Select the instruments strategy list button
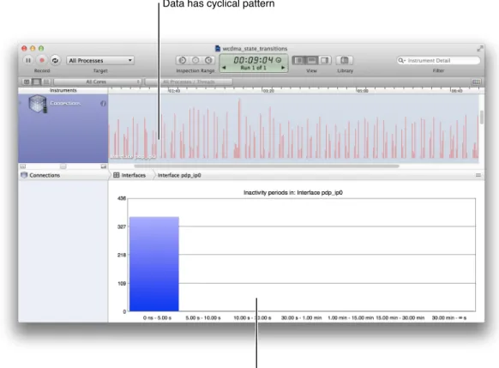Image resolution: width=499 pixels, height=368 pixels. click(x=37, y=81)
